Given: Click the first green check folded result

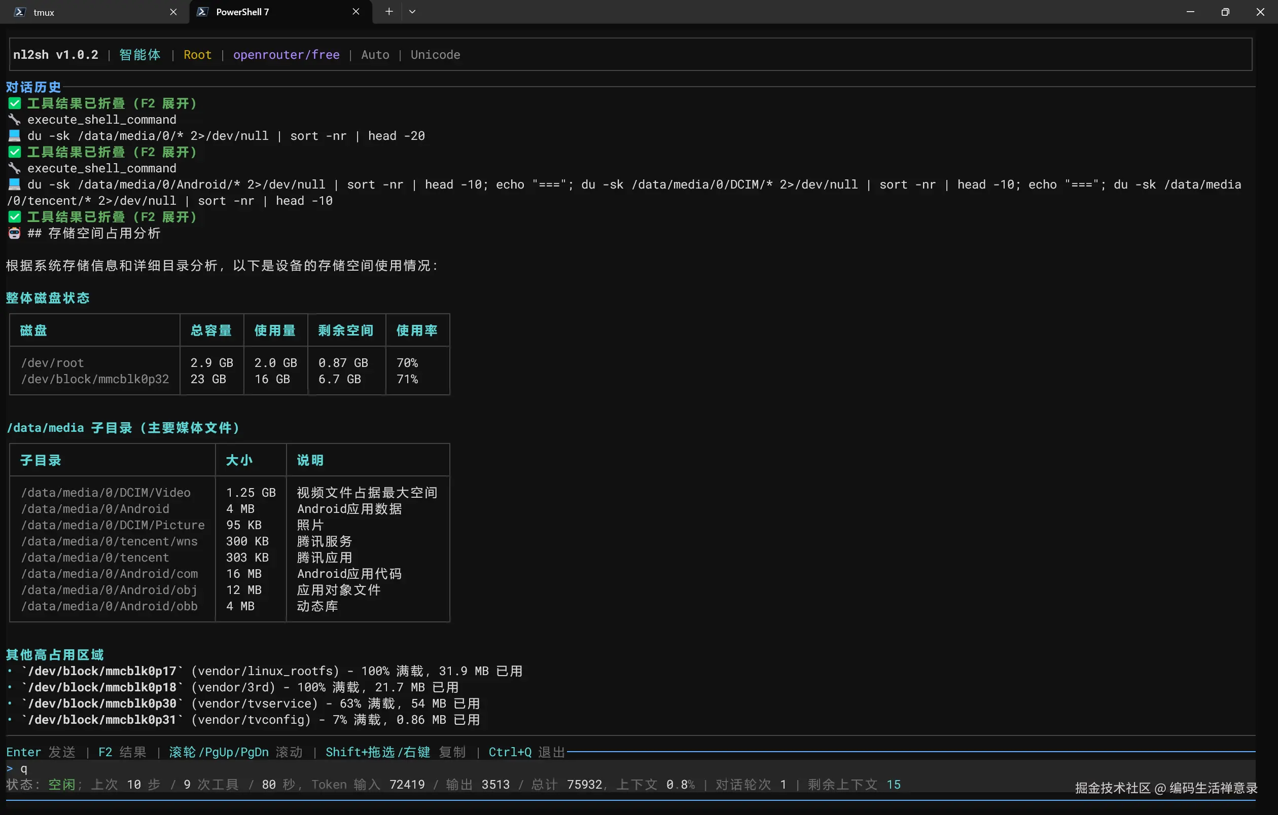Looking at the screenshot, I should pos(14,103).
